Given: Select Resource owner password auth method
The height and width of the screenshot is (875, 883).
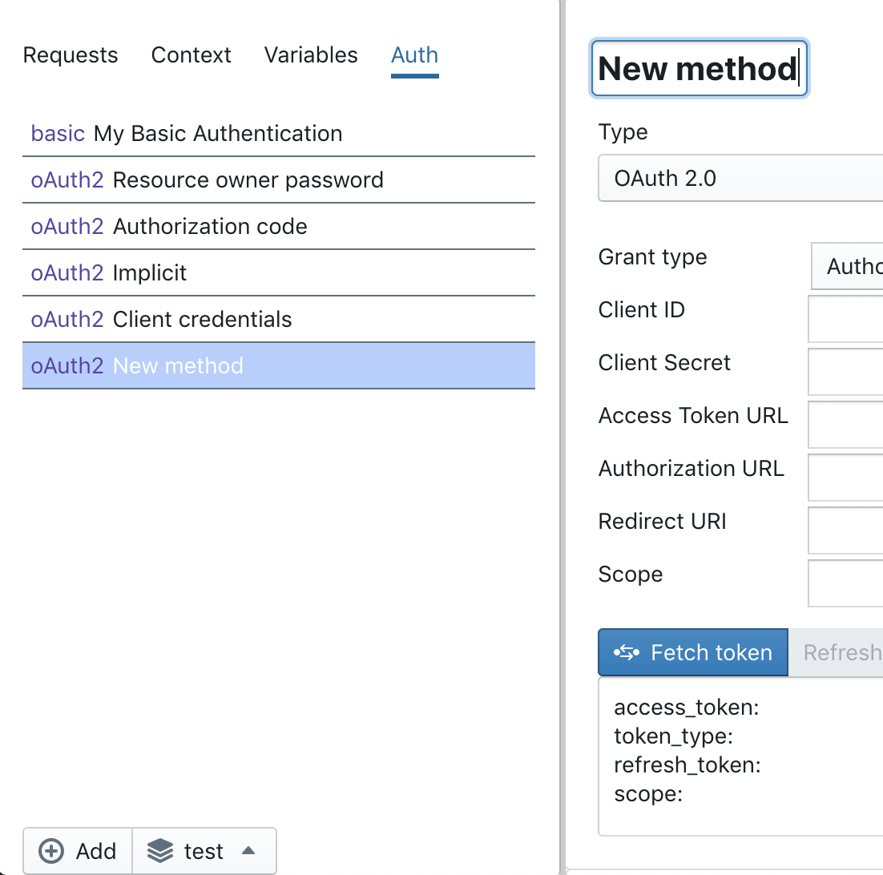Looking at the screenshot, I should click(248, 179).
